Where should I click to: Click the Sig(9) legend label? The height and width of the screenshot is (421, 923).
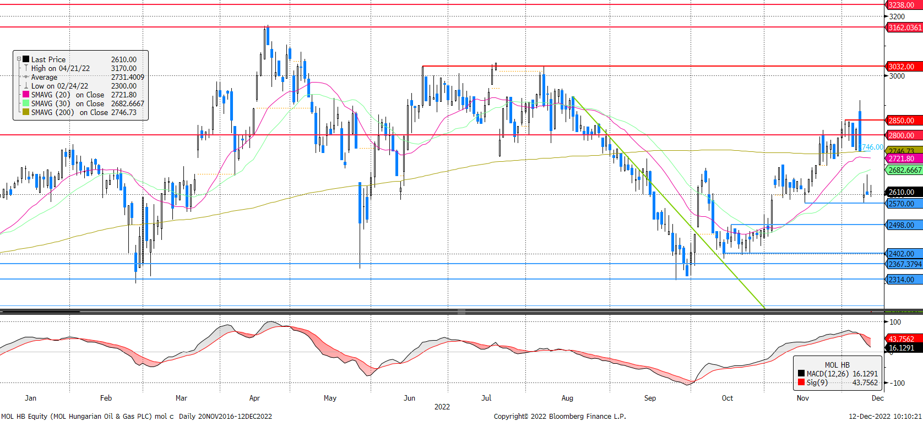pos(817,382)
